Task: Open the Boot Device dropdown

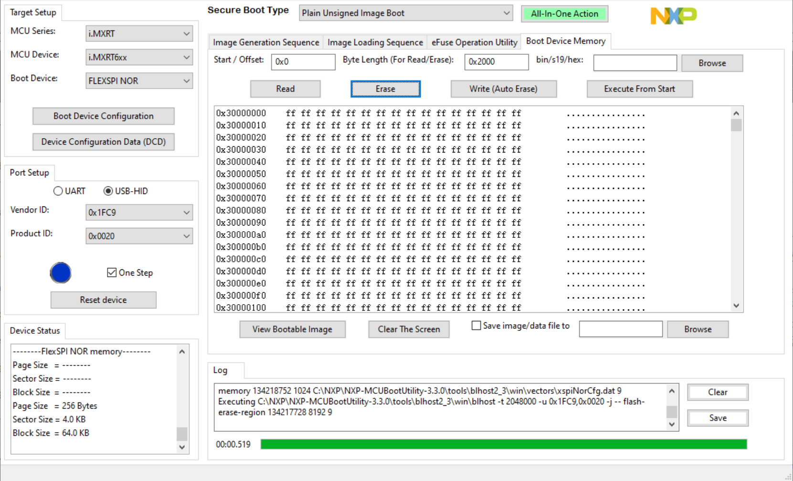Action: point(139,81)
